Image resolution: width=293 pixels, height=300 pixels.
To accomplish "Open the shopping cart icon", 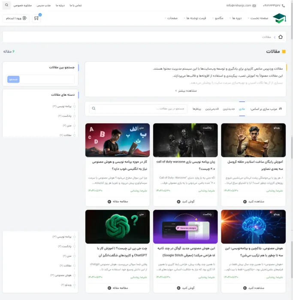I will click(x=36, y=18).
